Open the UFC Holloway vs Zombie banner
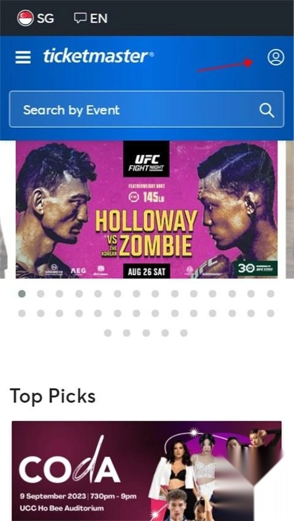 point(146,209)
